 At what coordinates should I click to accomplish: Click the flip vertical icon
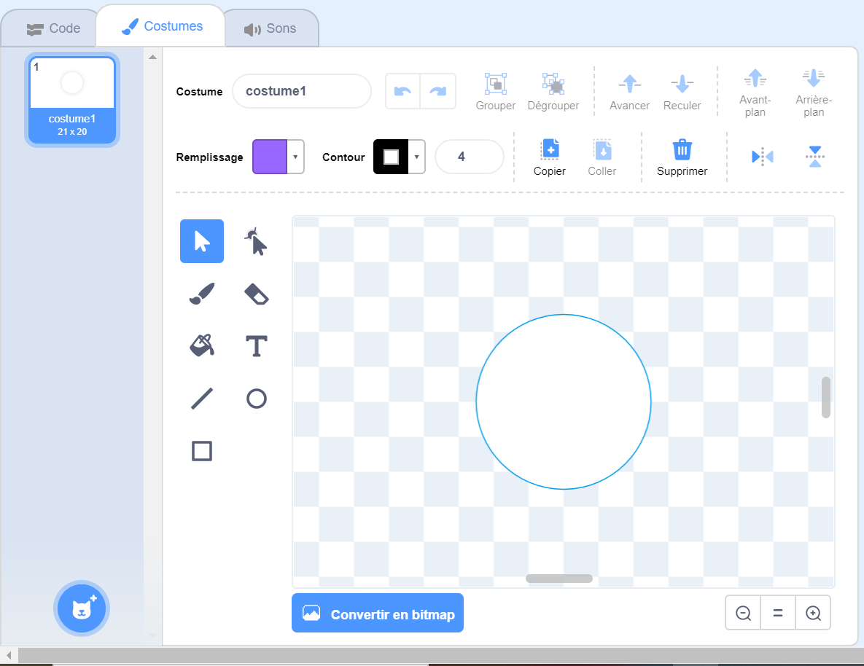814,157
